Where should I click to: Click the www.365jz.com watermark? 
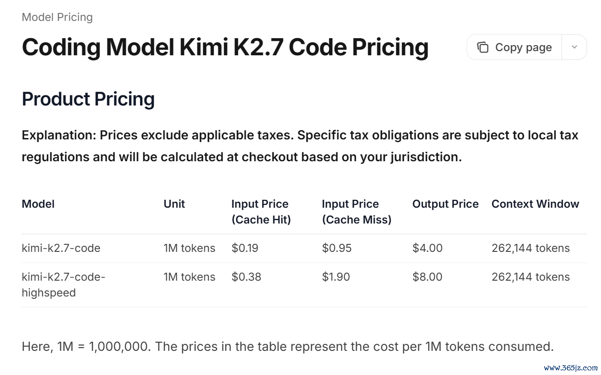pos(571,368)
